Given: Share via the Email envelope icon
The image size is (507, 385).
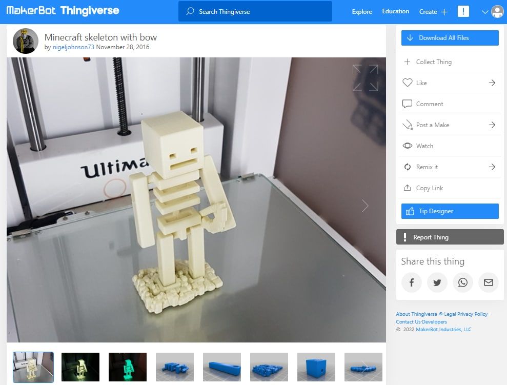Looking at the screenshot, I should 488,282.
